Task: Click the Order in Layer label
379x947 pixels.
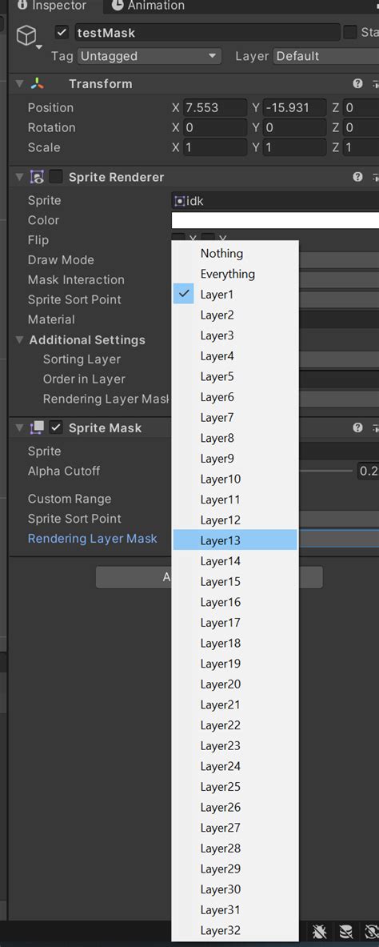Action: (84, 379)
